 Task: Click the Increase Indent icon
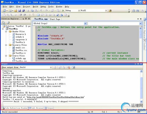(25, 15)
